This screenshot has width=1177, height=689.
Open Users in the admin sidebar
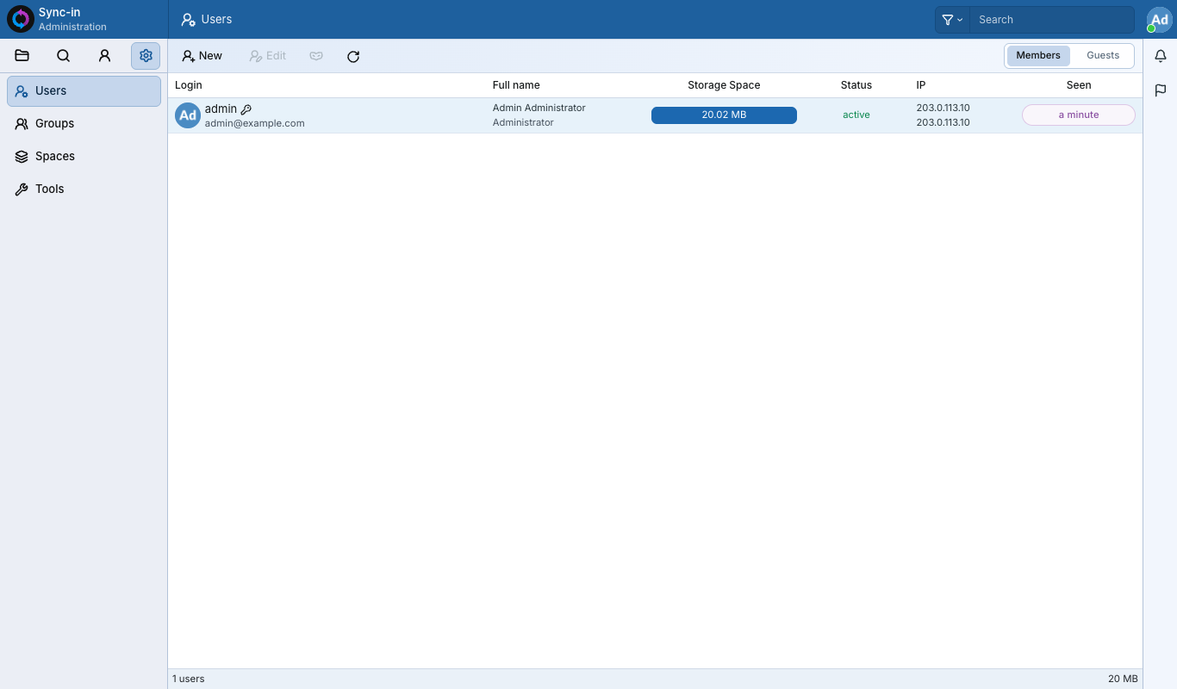coord(84,91)
